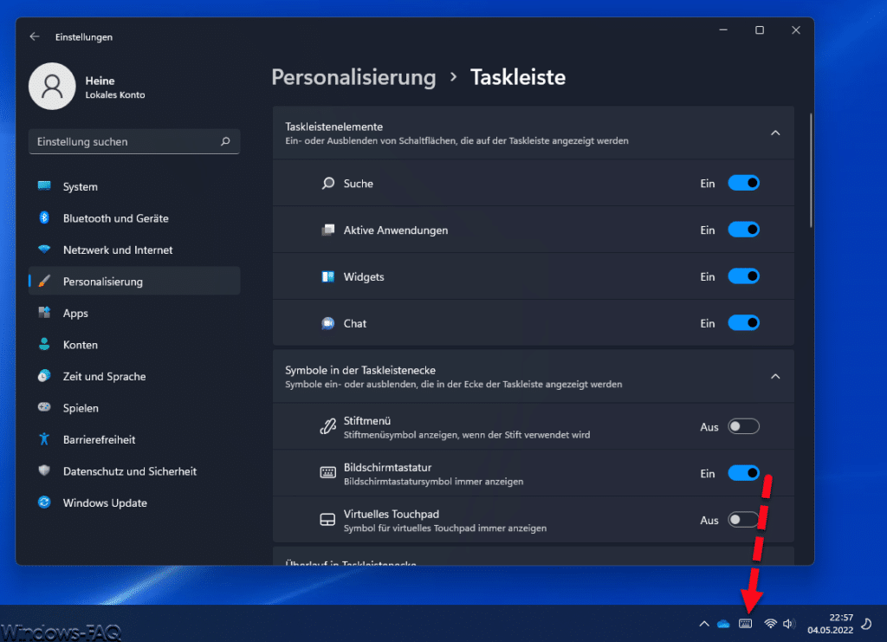The width and height of the screenshot is (887, 642).
Task: Open Windows Update settings
Action: 134,503
